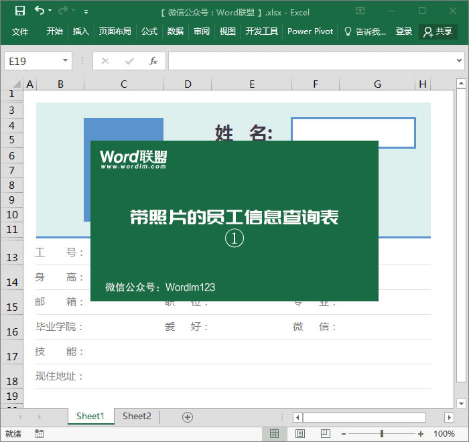Open the Power Pivot ribbon tab

pyautogui.click(x=310, y=31)
